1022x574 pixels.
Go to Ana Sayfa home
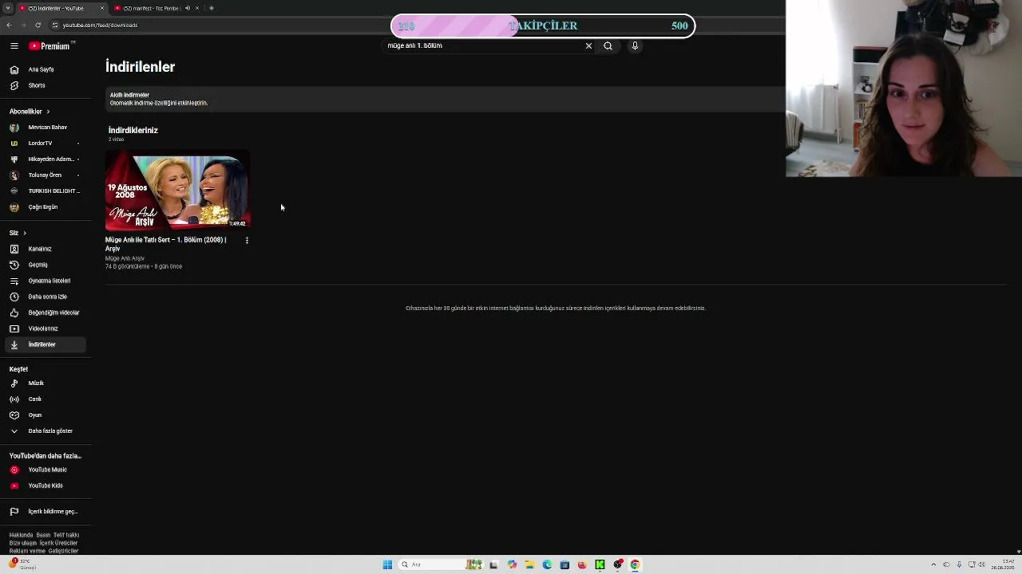[46, 69]
